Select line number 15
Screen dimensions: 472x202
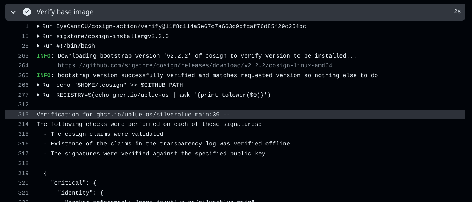pyautogui.click(x=25, y=36)
